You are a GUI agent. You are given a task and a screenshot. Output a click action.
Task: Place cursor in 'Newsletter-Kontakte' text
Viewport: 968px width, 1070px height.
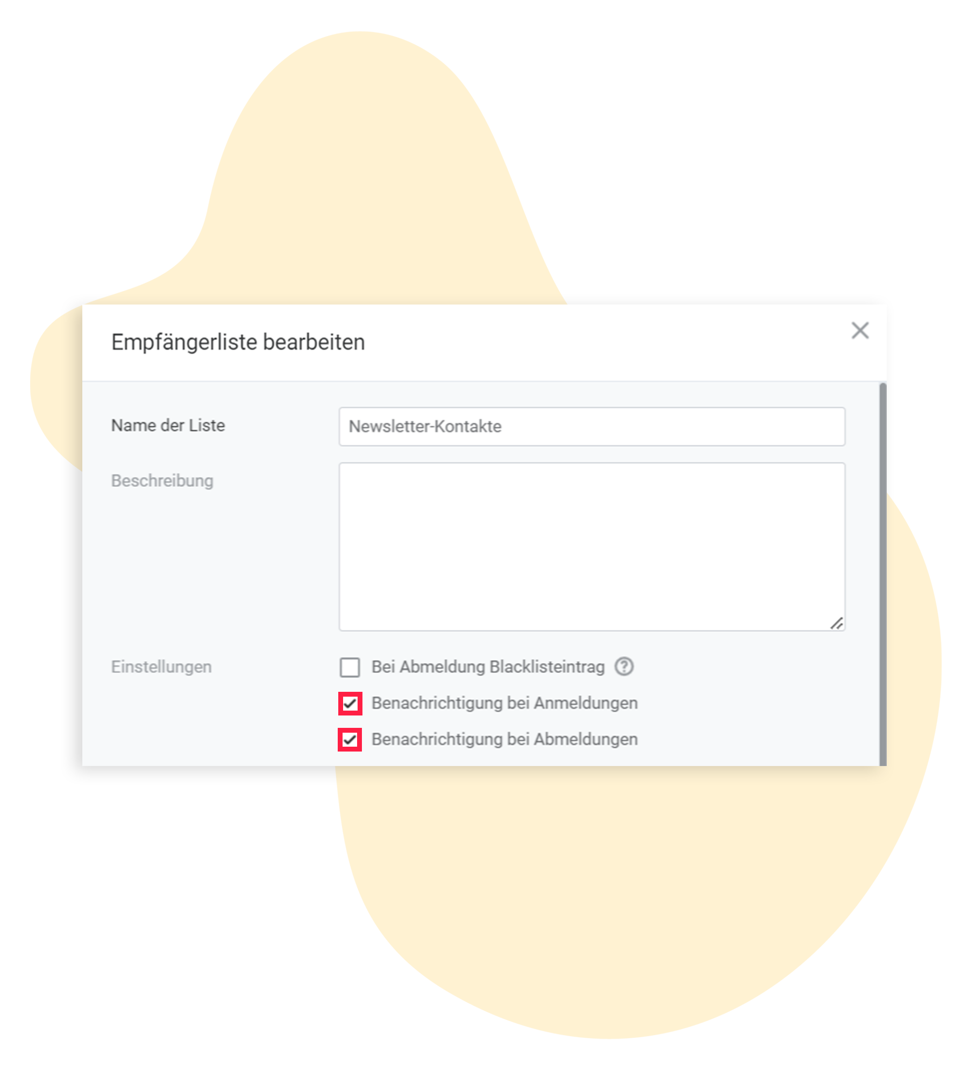pyautogui.click(x=425, y=427)
